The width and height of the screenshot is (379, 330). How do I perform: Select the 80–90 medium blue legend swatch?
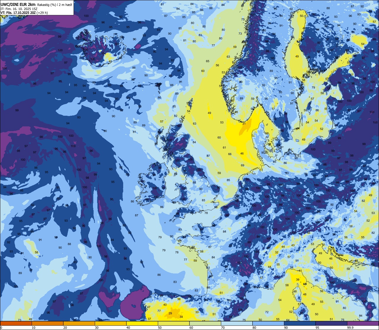[268, 323]
